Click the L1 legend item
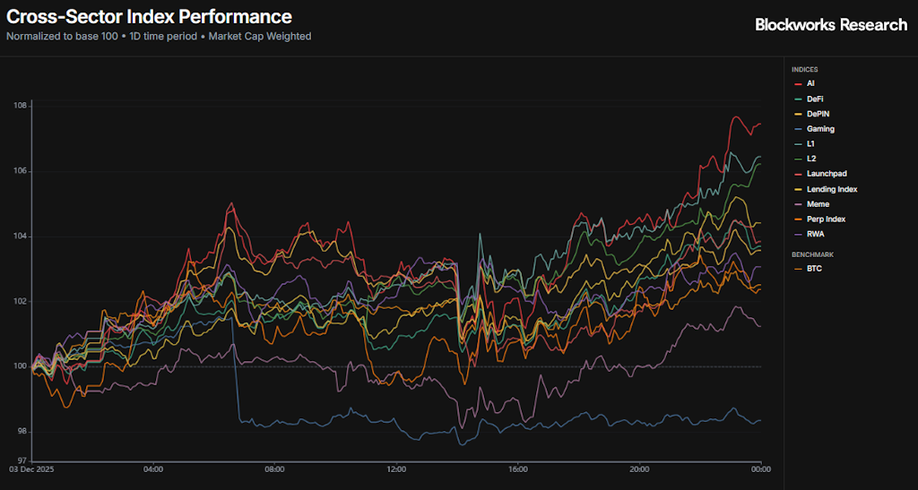The height and width of the screenshot is (490, 918). click(810, 143)
